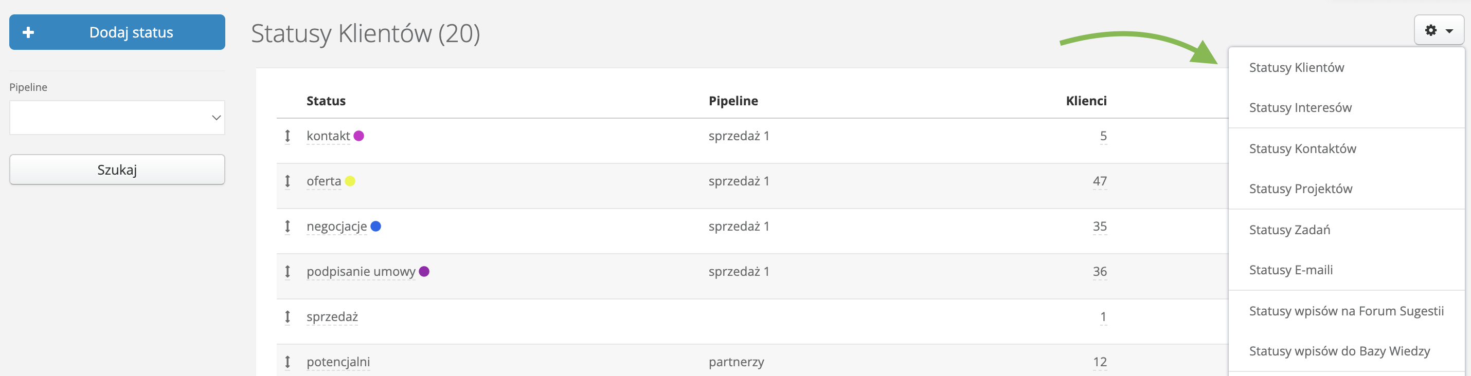Click the pink color dot next to kontakt

358,136
